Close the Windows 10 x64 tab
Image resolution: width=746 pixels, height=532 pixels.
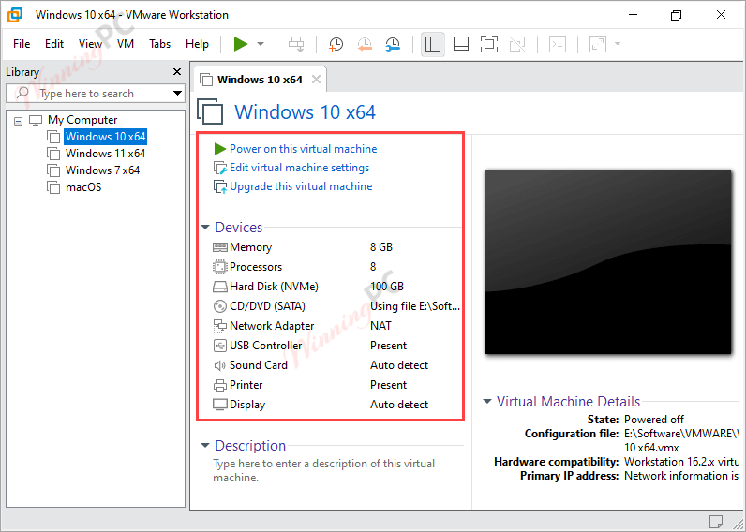(316, 80)
